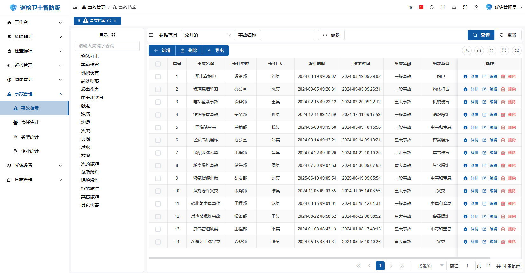The image size is (525, 273).
Task: Open the 15条/页 page size dropdown
Action: (x=428, y=266)
